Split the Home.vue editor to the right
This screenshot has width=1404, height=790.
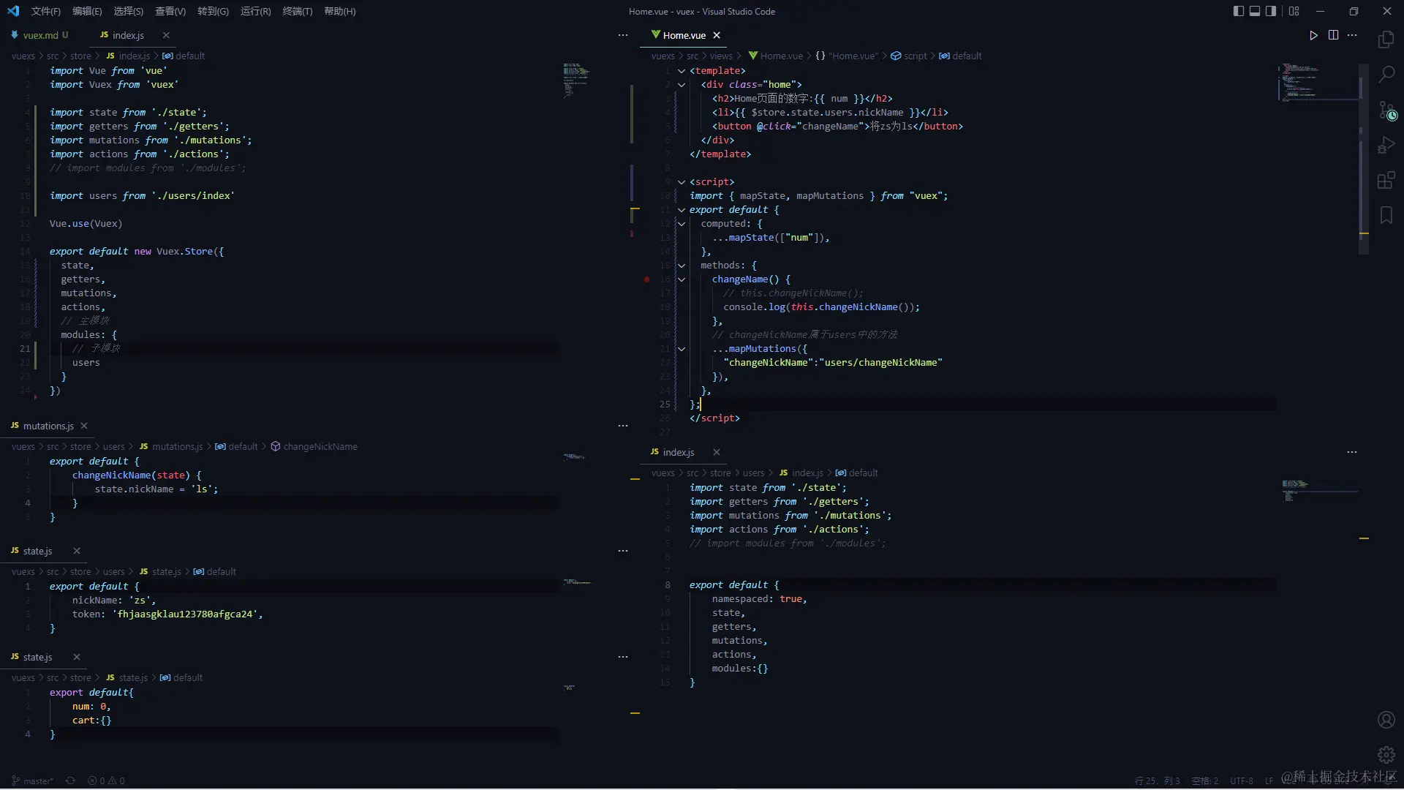click(1333, 35)
